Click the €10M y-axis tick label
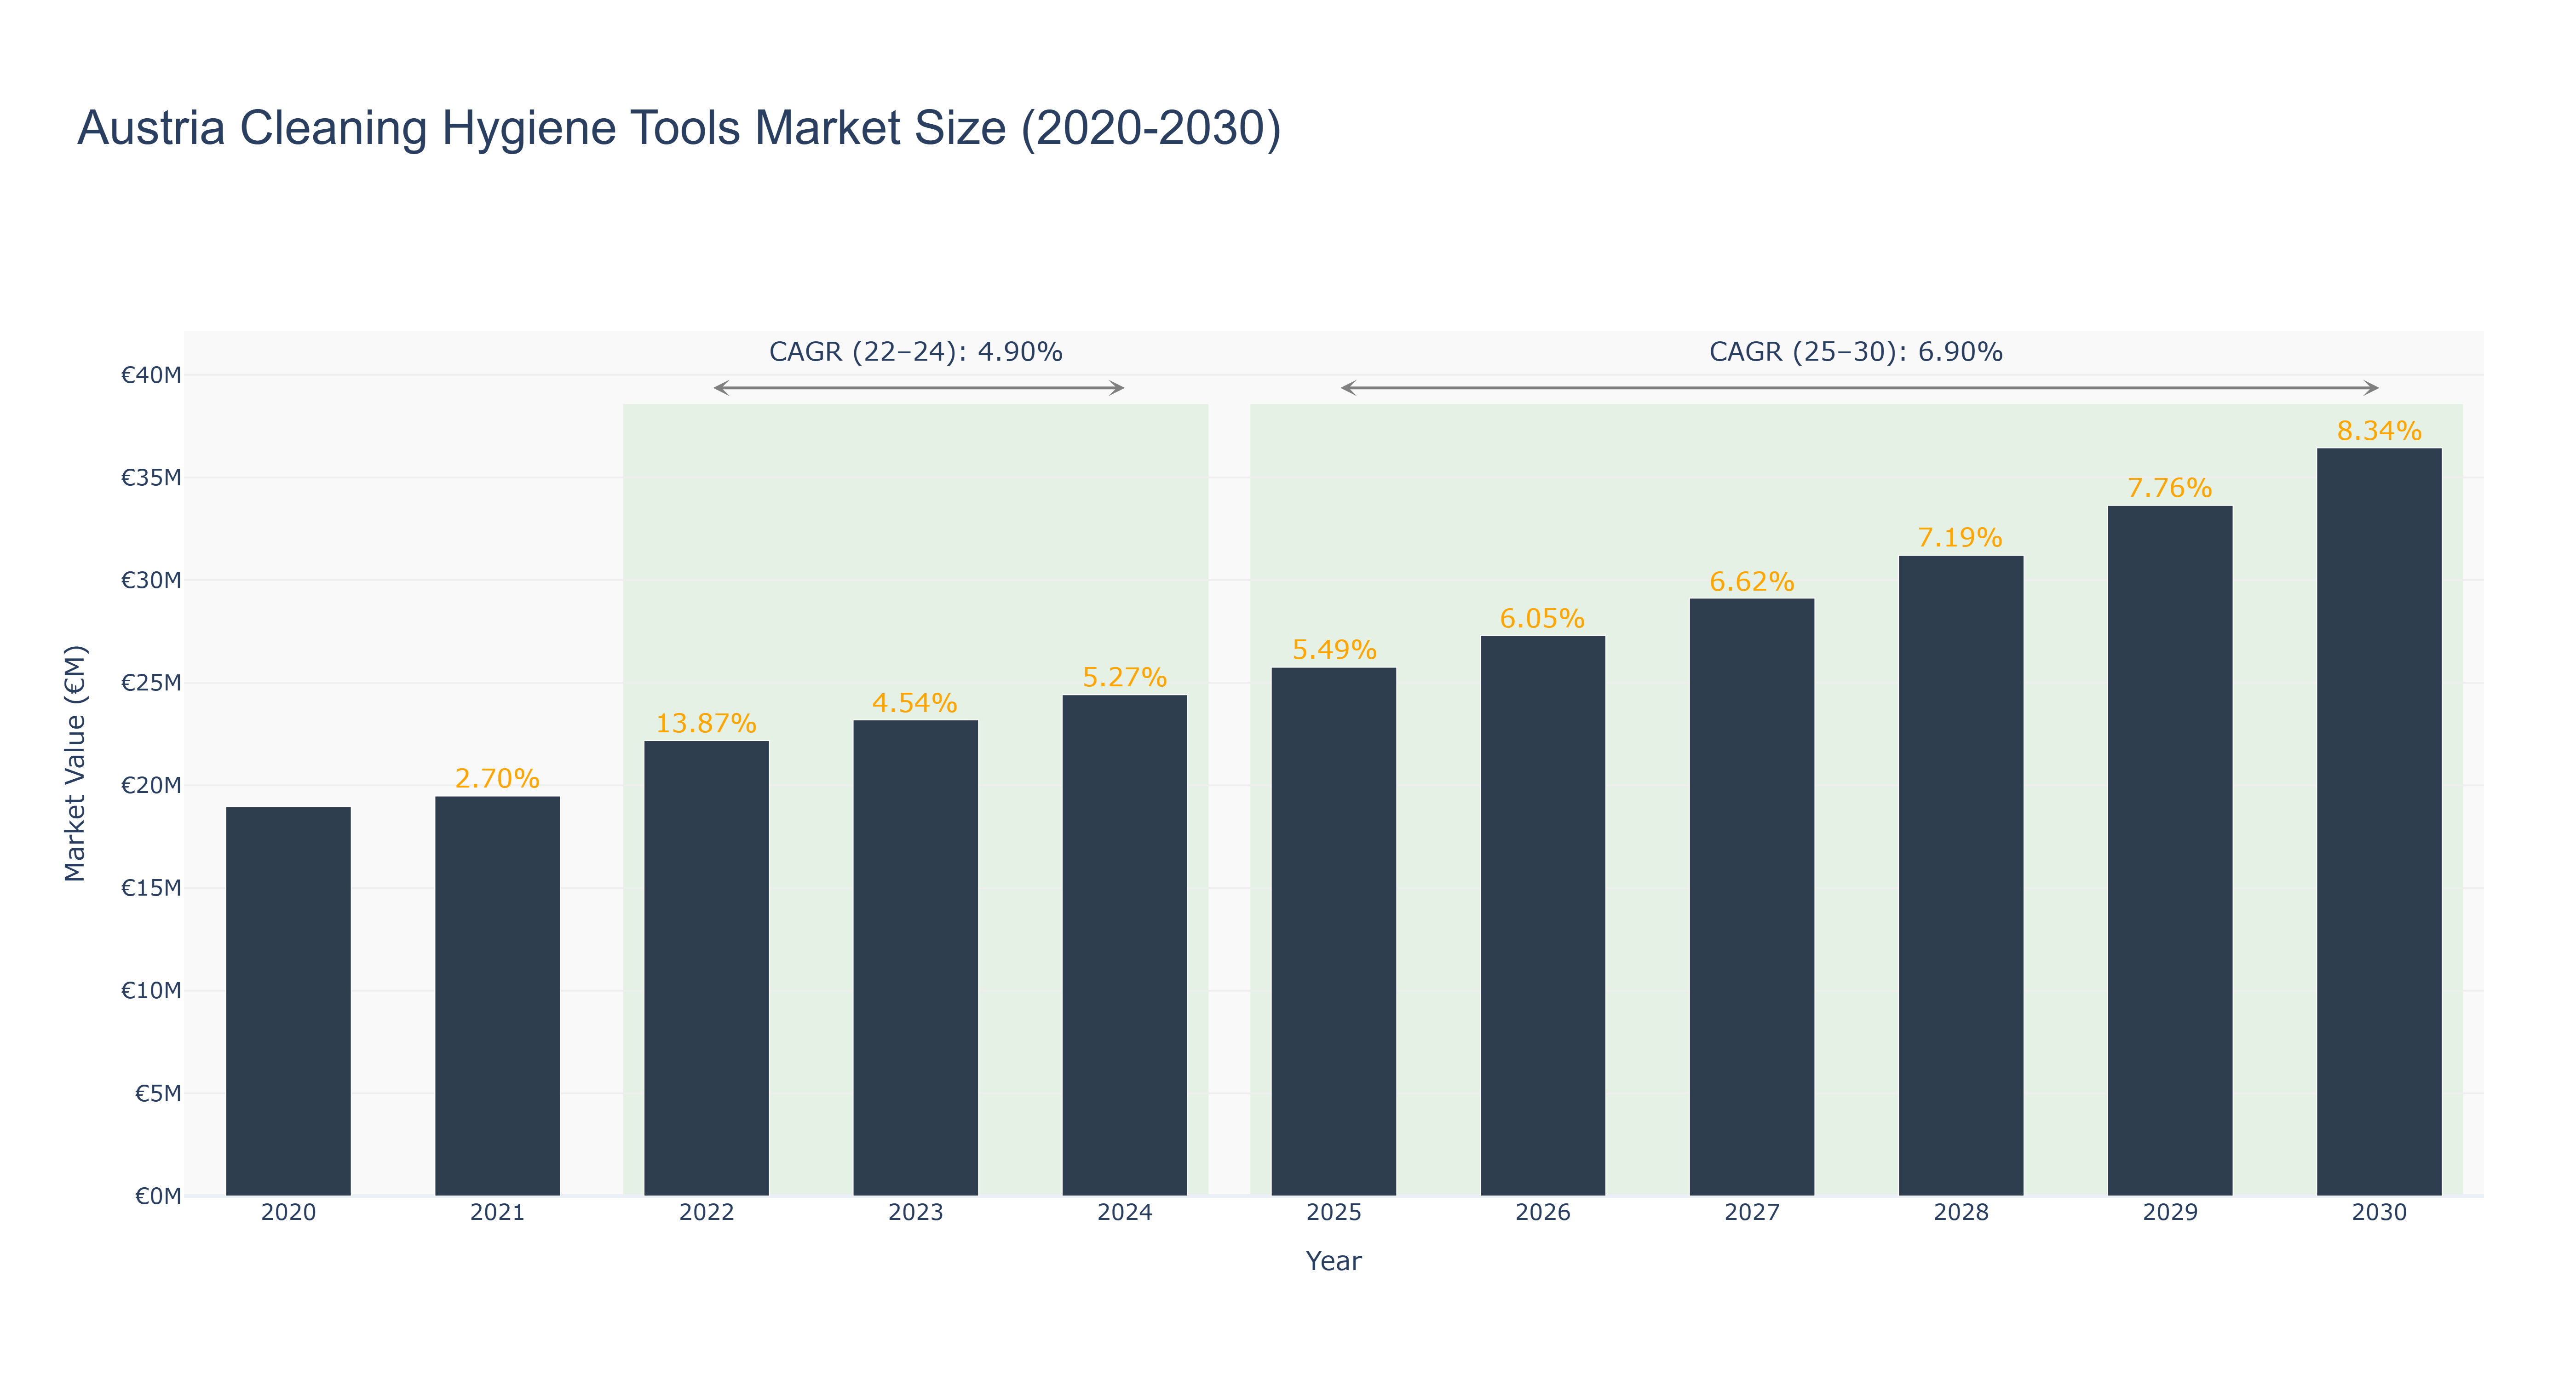 click(151, 991)
